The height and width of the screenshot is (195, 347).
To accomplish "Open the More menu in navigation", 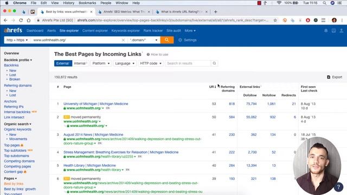I will coord(190,31).
